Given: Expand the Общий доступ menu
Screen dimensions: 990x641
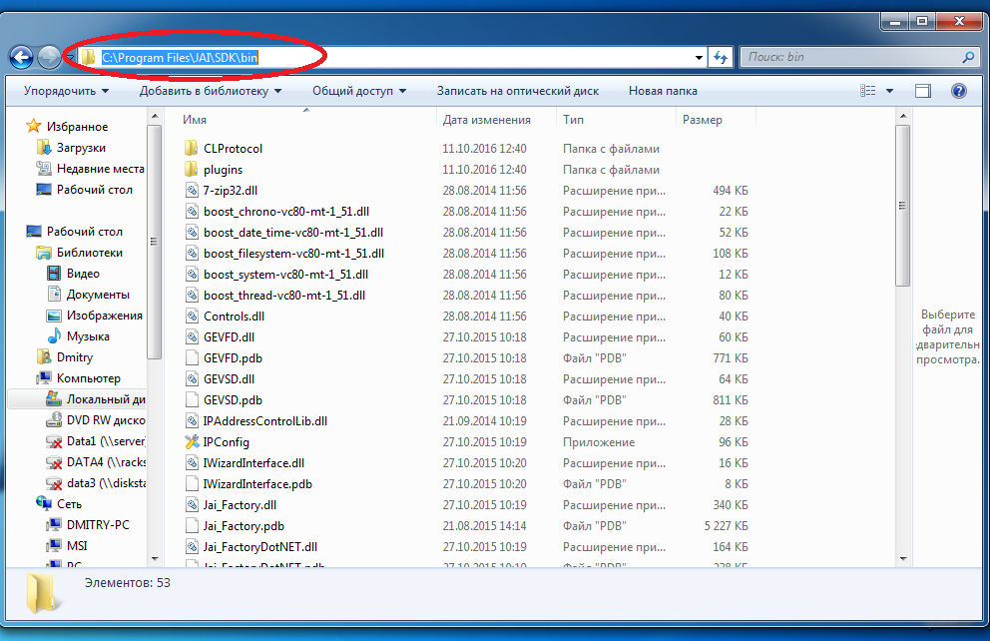Looking at the screenshot, I should click(x=358, y=91).
